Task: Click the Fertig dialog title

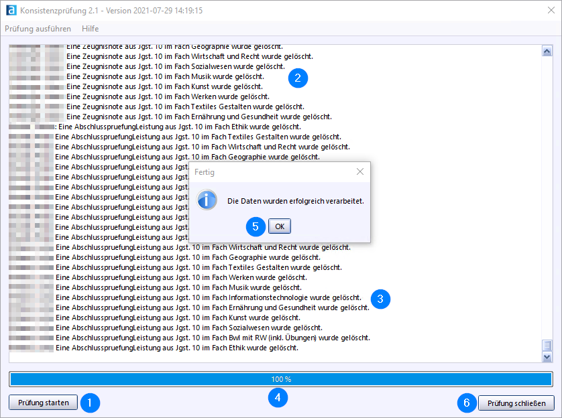Action: click(205, 172)
